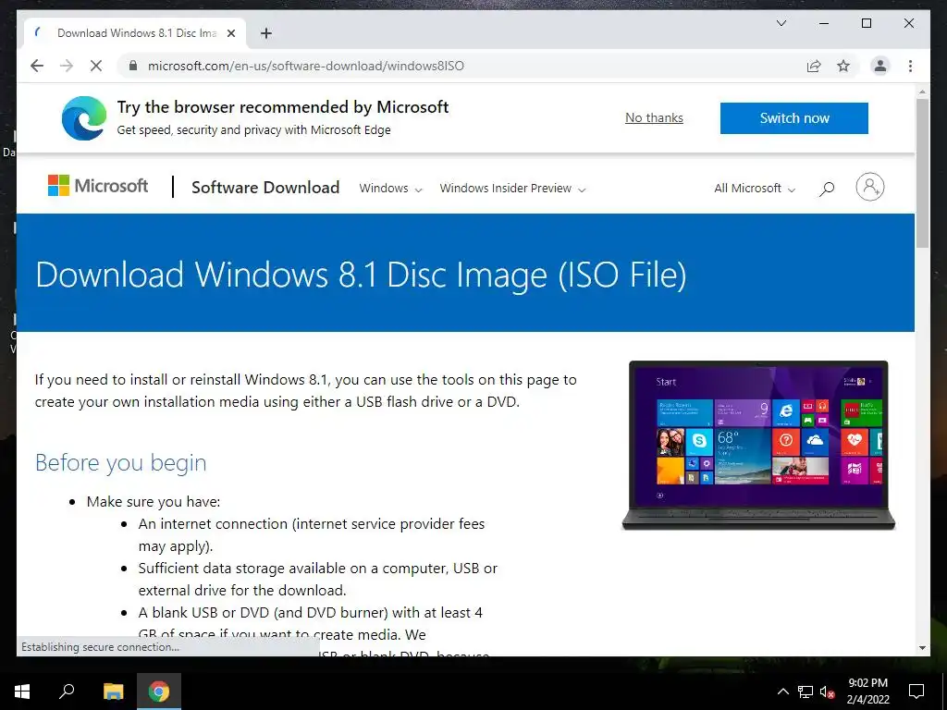The width and height of the screenshot is (947, 710).
Task: Open a new tab with the plus button
Action: pyautogui.click(x=265, y=33)
